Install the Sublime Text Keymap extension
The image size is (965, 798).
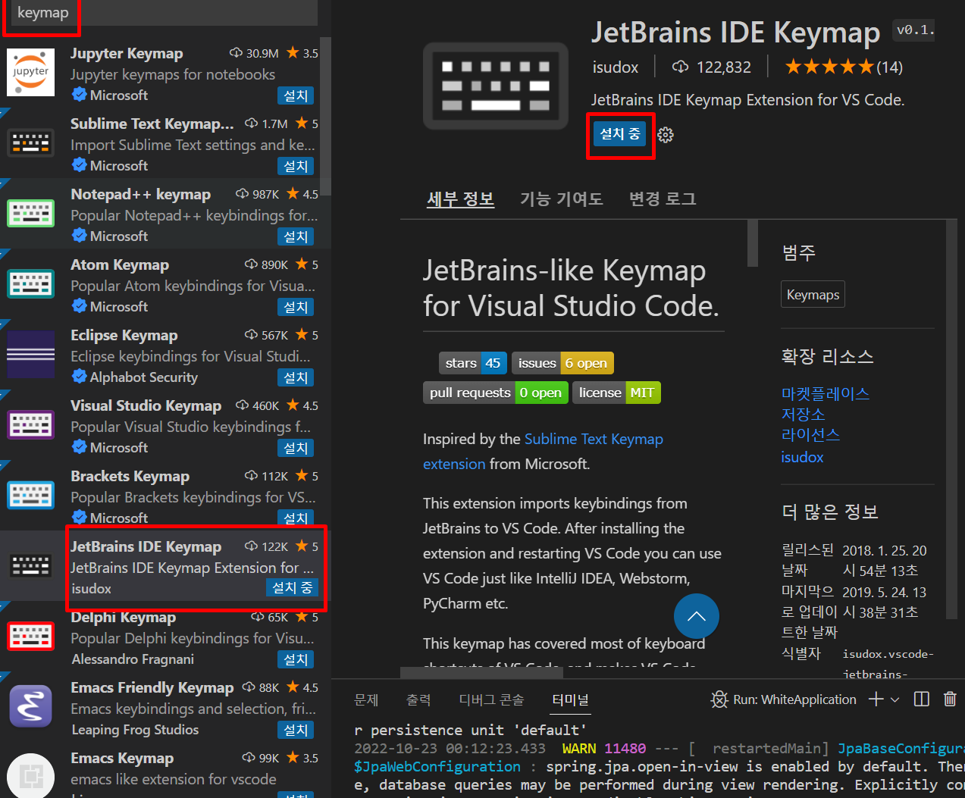[296, 167]
